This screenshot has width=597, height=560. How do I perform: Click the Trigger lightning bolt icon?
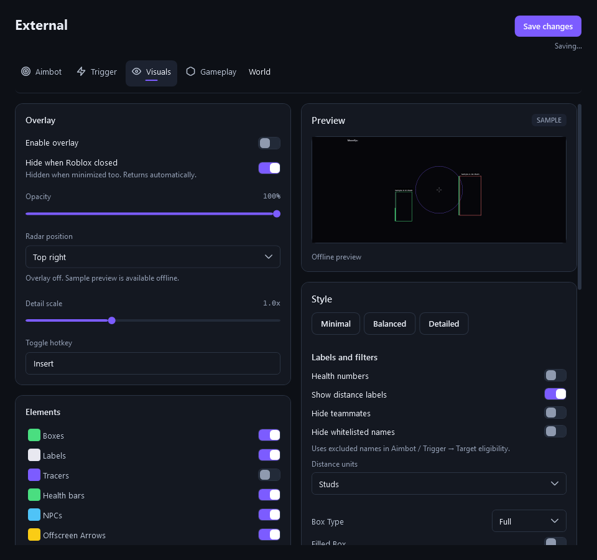[x=81, y=72]
